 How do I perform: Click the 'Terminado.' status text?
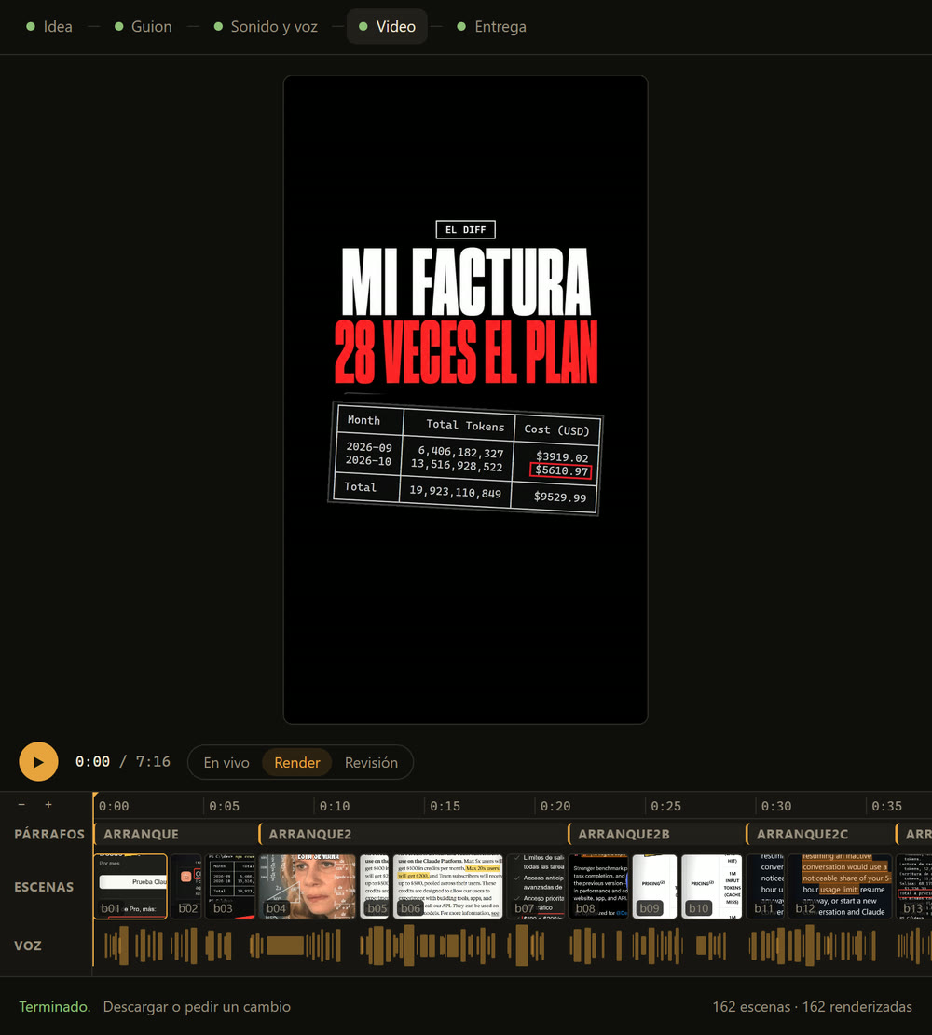click(54, 1007)
